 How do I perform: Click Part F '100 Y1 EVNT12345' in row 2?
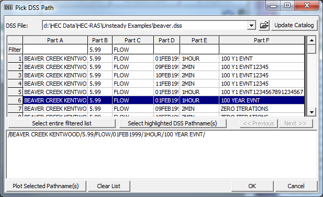262,67
